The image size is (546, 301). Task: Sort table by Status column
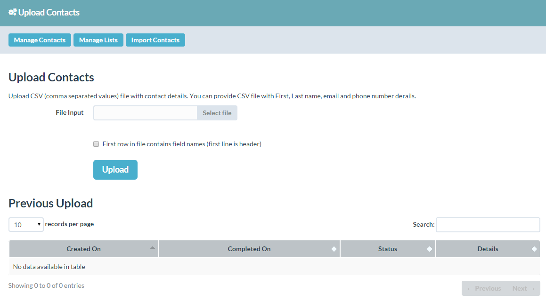click(x=388, y=249)
